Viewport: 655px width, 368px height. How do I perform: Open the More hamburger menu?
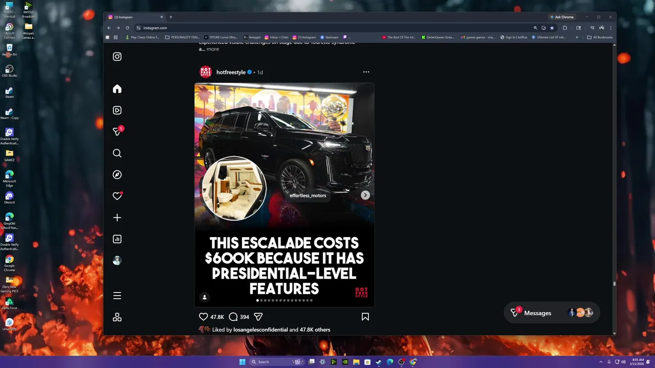117,296
